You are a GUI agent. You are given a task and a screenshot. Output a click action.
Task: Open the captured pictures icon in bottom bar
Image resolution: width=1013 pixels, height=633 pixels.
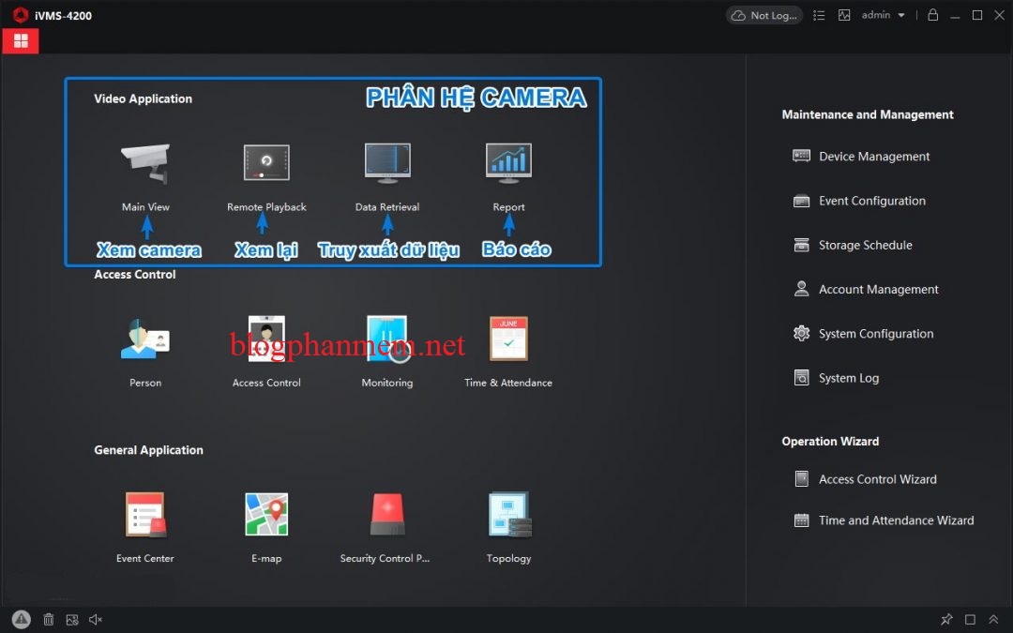pyautogui.click(x=71, y=620)
